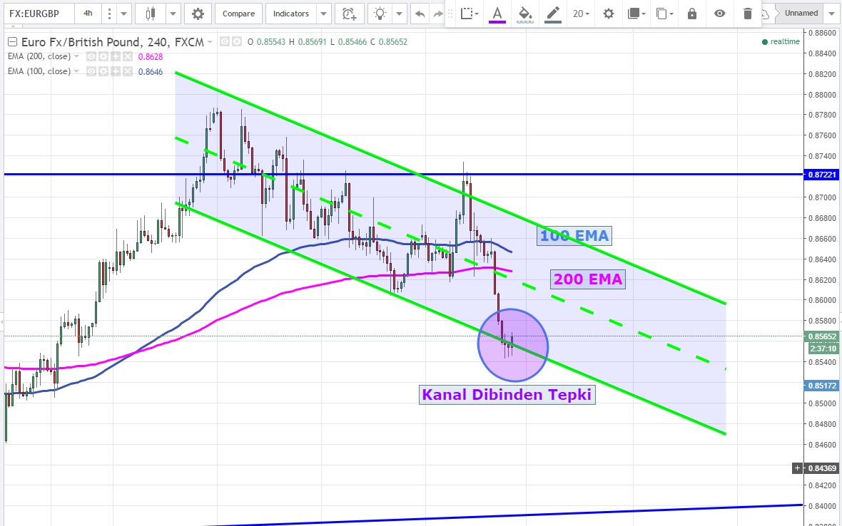
Task: Open drawing settings gear in floating toolbar
Action: click(x=608, y=14)
